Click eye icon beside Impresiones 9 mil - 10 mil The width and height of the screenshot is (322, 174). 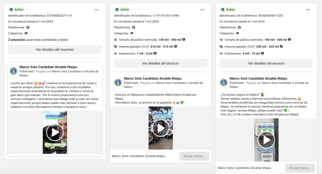click(221, 53)
